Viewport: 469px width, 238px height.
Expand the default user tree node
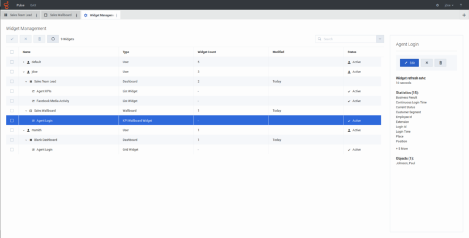tap(23, 62)
